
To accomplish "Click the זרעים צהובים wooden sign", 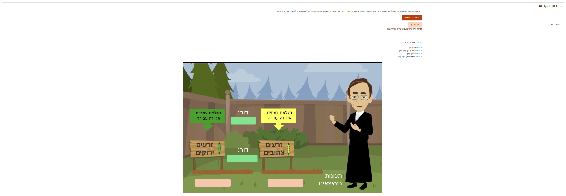I will point(274,149).
